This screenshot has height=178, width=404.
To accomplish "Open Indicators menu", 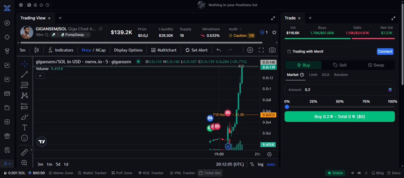I will pyautogui.click(x=61, y=50).
